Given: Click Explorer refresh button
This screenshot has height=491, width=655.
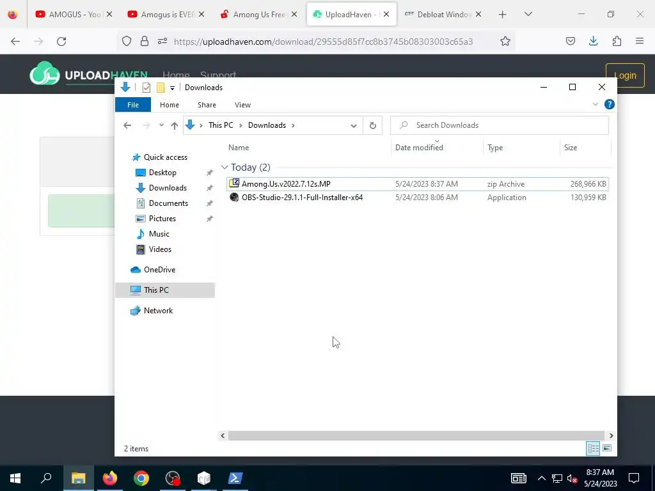Looking at the screenshot, I should [x=373, y=125].
